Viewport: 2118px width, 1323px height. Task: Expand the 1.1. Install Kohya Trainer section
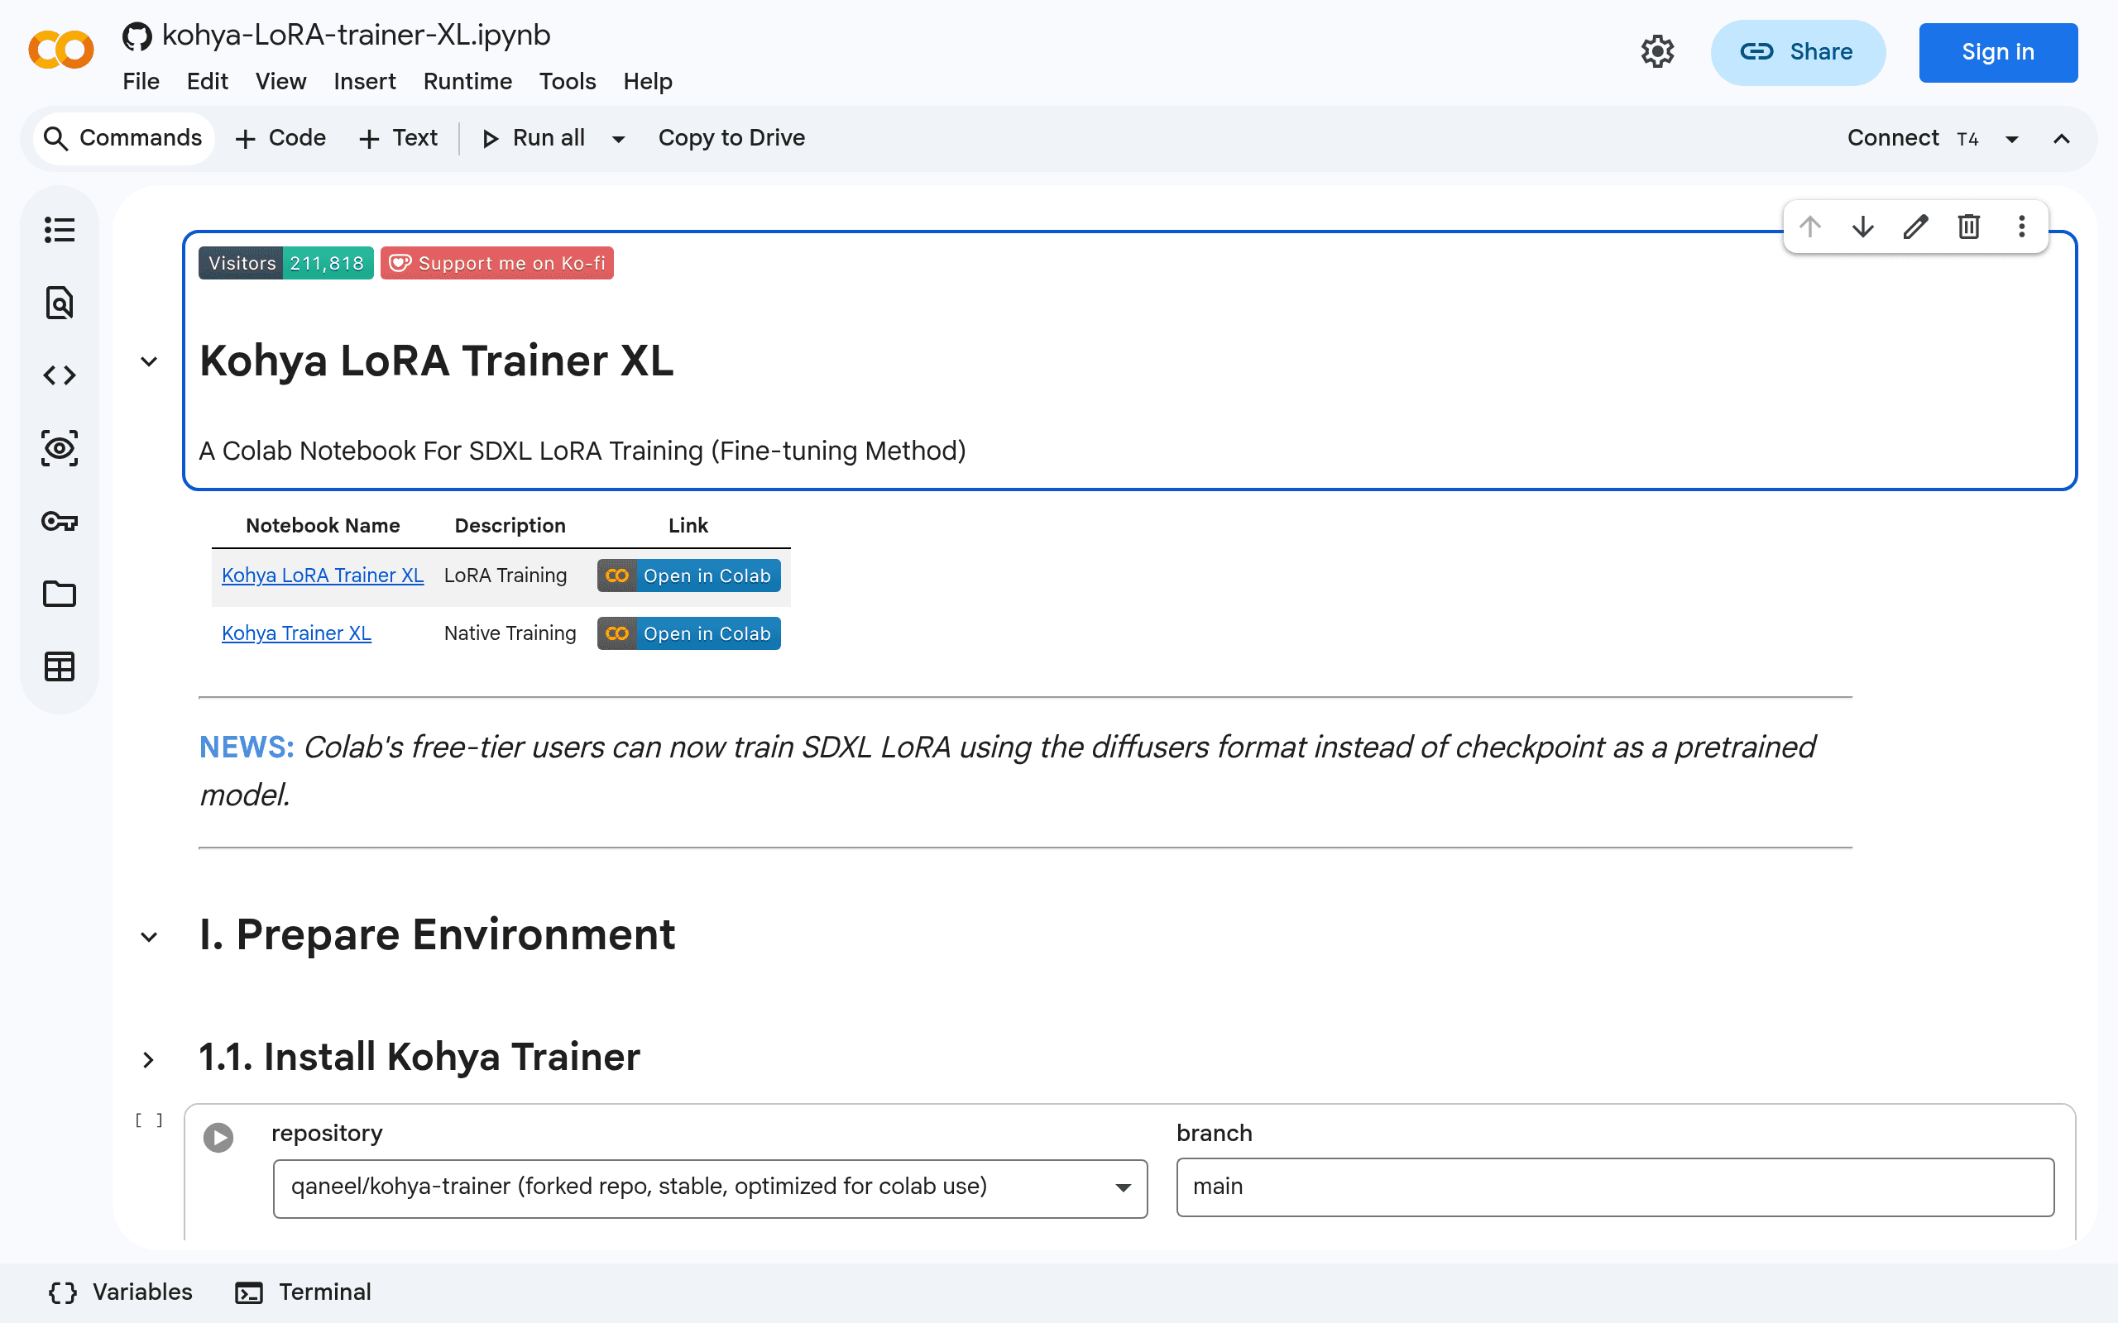coord(149,1059)
